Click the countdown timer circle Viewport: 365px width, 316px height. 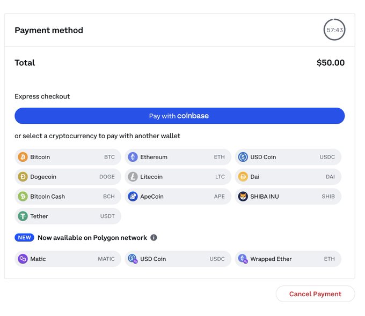[x=334, y=30]
